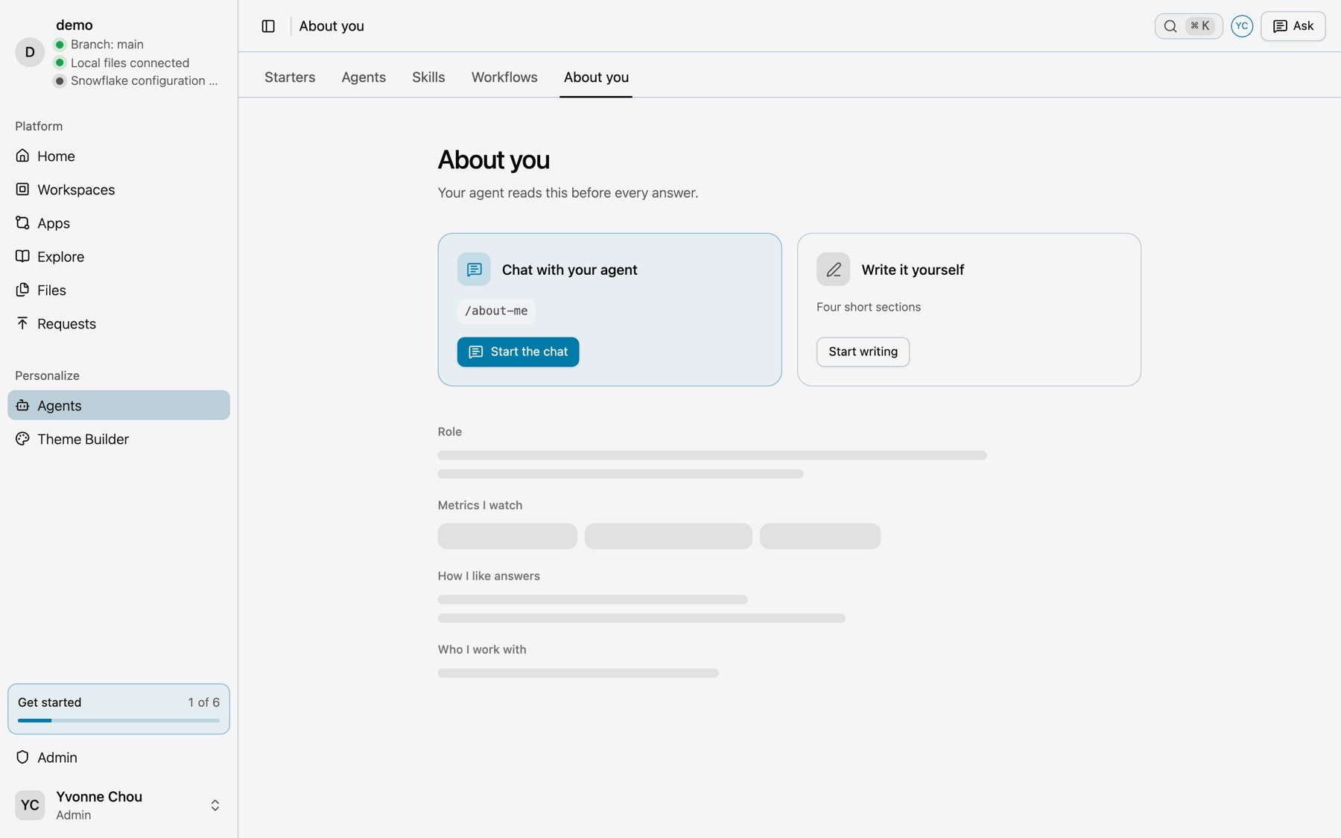Click the Role section label
Image resolution: width=1341 pixels, height=838 pixels.
pos(450,431)
